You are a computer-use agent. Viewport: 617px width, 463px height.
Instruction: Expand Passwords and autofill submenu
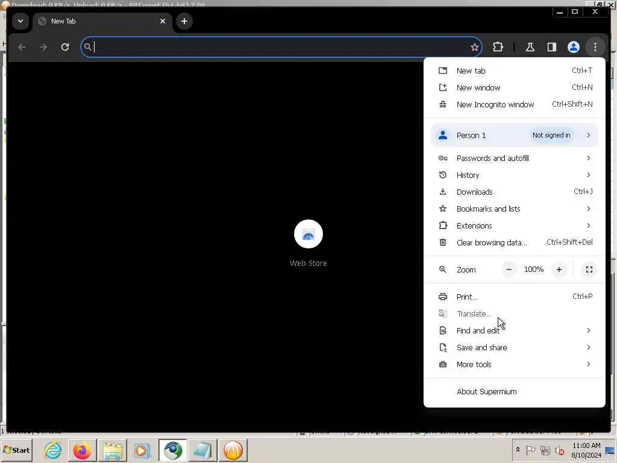[515, 159]
